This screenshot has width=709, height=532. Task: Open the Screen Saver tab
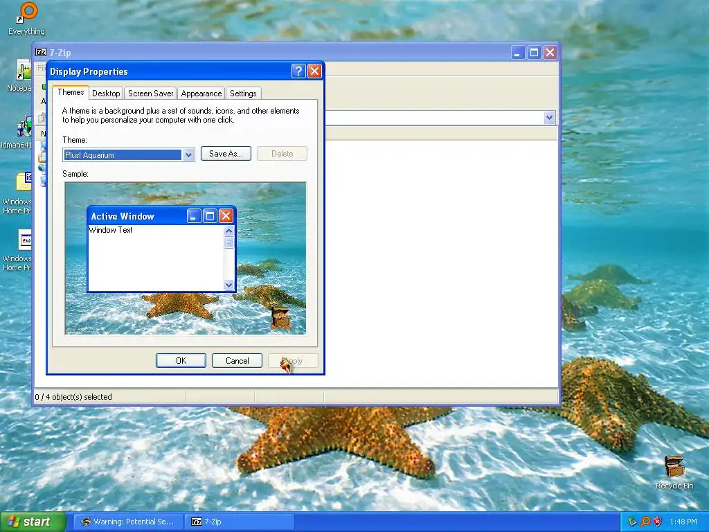[x=150, y=94]
